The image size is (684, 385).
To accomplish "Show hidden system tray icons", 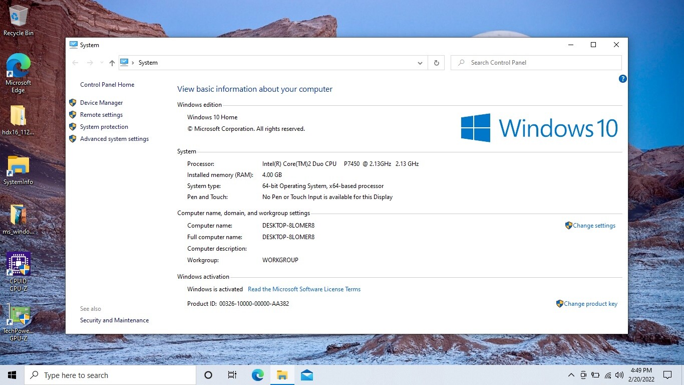I will [571, 375].
